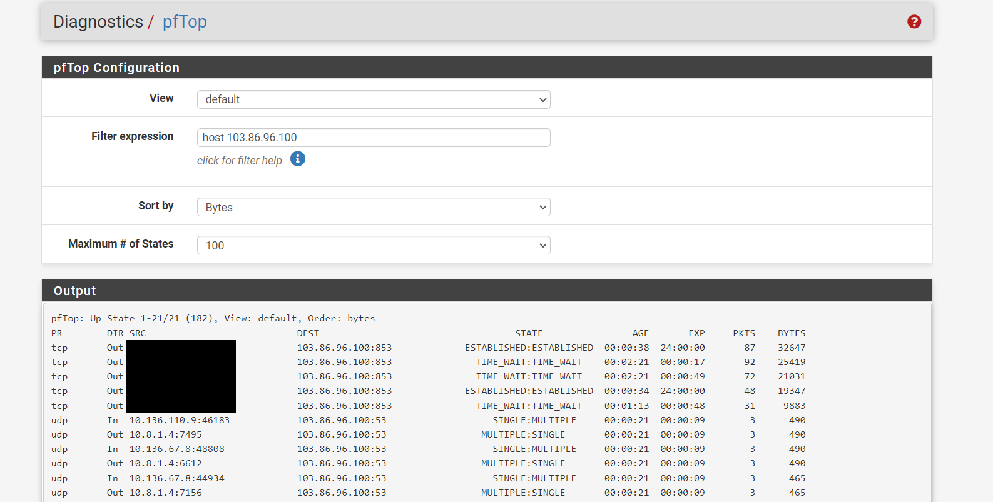Click the age value 00:00:38
The width and height of the screenshot is (993, 502).
point(626,348)
